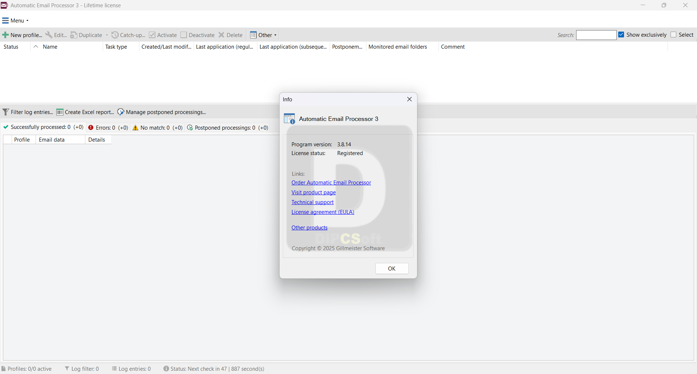Click the Delete X icon
Screen dimensions: 697x374
(221, 35)
